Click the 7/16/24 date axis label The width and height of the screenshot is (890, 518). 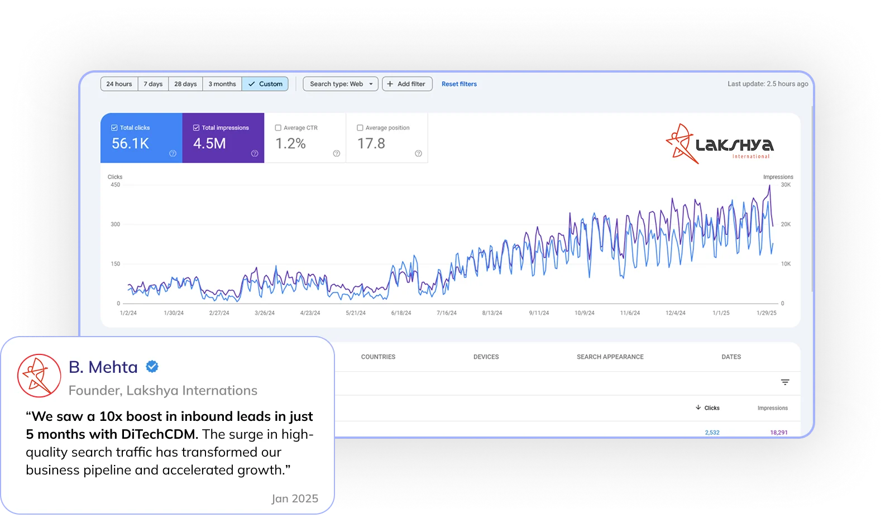(447, 313)
